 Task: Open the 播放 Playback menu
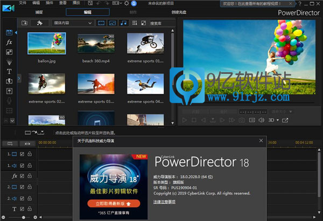coord(76,3)
